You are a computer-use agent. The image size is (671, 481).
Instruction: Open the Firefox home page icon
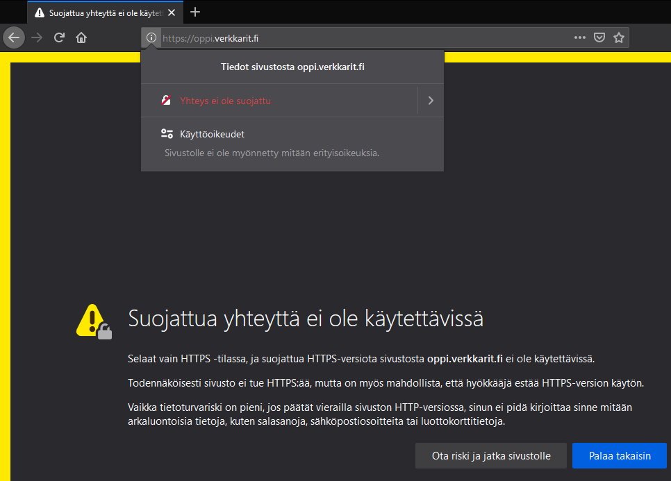click(x=81, y=38)
